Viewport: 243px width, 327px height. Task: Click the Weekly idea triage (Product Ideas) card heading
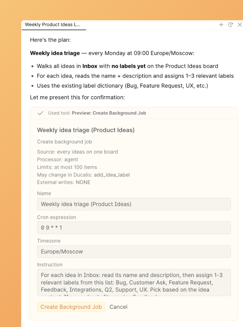pos(86,130)
